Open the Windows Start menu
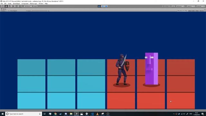206x116 pixels. pos(3,114)
